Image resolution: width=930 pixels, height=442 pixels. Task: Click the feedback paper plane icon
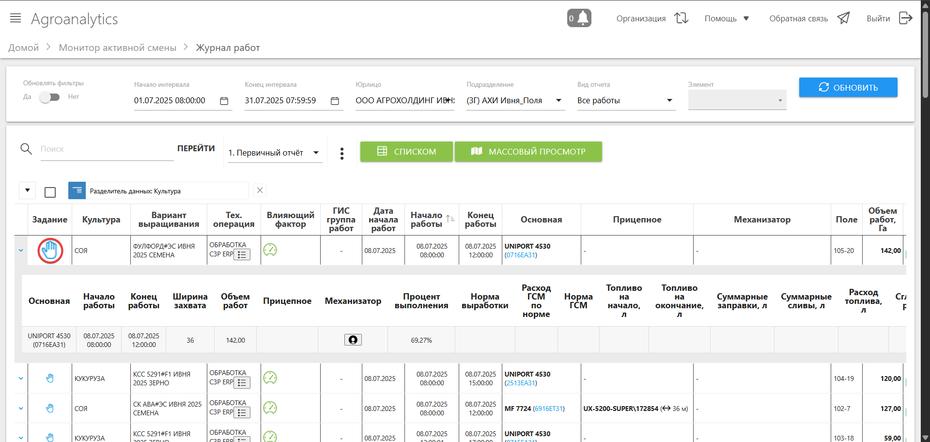point(843,18)
